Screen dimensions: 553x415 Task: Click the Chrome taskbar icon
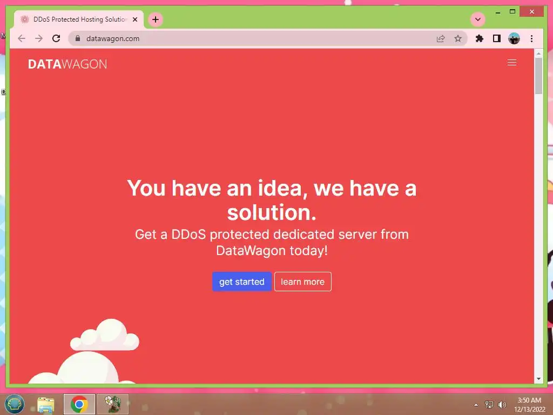79,404
